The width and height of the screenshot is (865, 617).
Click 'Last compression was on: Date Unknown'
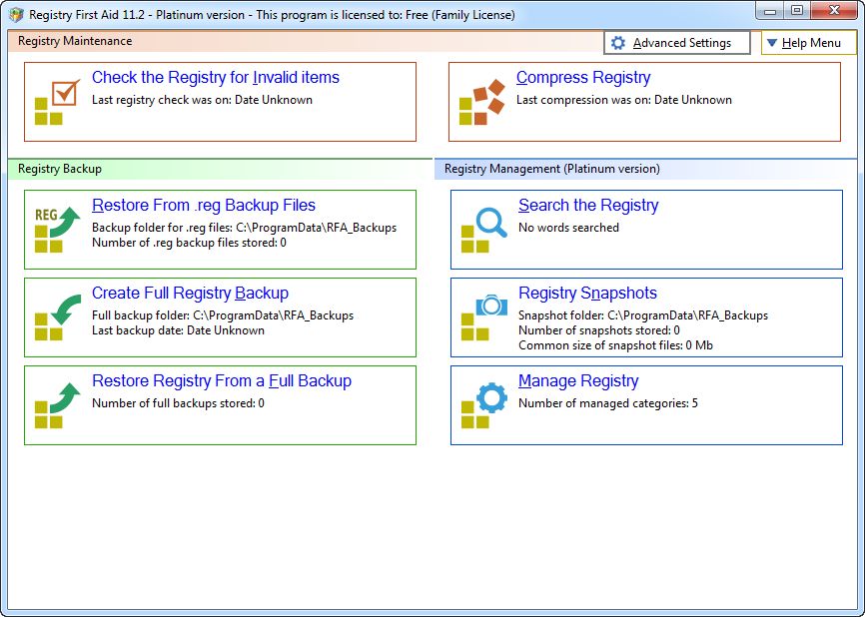tap(624, 100)
